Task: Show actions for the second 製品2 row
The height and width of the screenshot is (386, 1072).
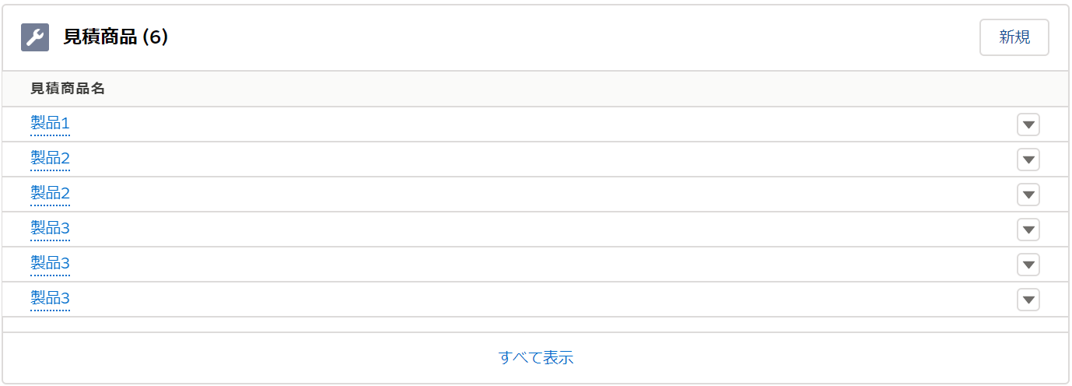Action: pos(1028,195)
